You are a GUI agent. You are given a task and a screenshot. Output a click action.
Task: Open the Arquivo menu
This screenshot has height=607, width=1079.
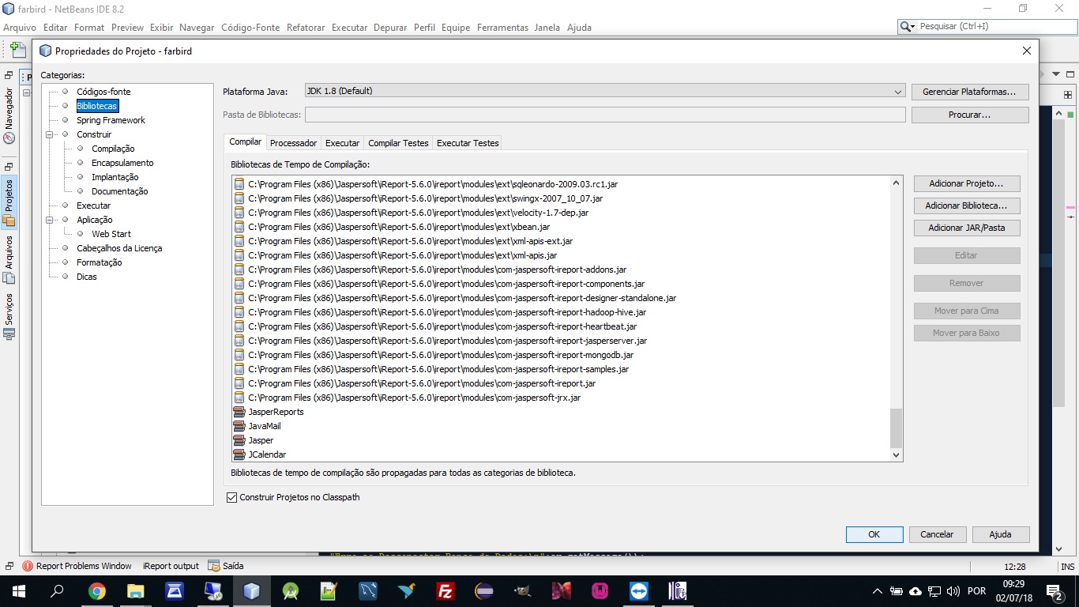20,27
